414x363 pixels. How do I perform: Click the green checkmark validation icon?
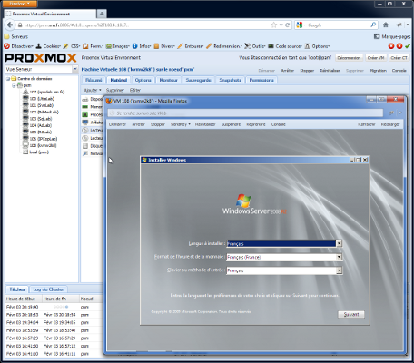point(408,46)
